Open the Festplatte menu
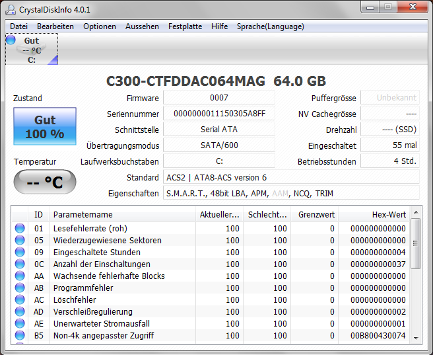This screenshot has width=433, height=355. (x=185, y=26)
